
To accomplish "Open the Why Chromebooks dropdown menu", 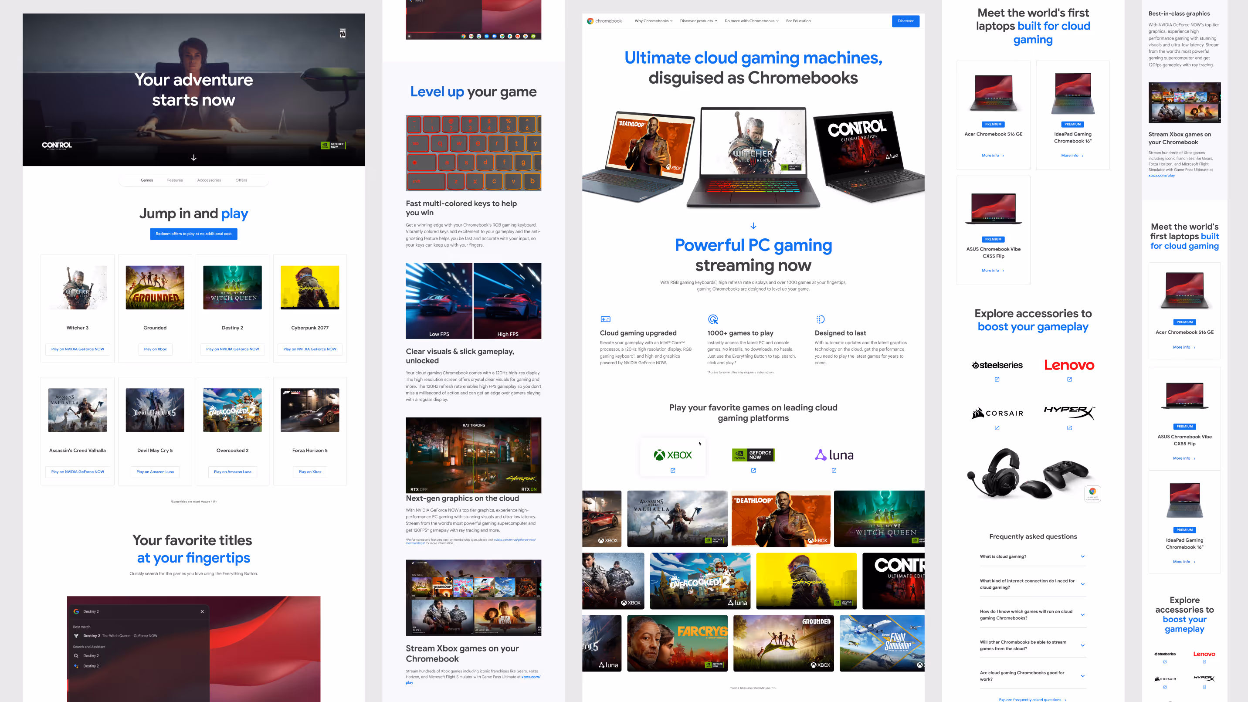I will point(654,21).
